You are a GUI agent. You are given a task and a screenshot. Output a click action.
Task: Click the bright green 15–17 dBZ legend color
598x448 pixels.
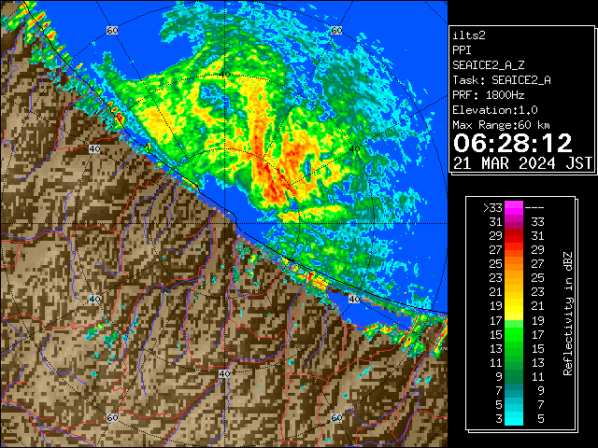(x=513, y=334)
